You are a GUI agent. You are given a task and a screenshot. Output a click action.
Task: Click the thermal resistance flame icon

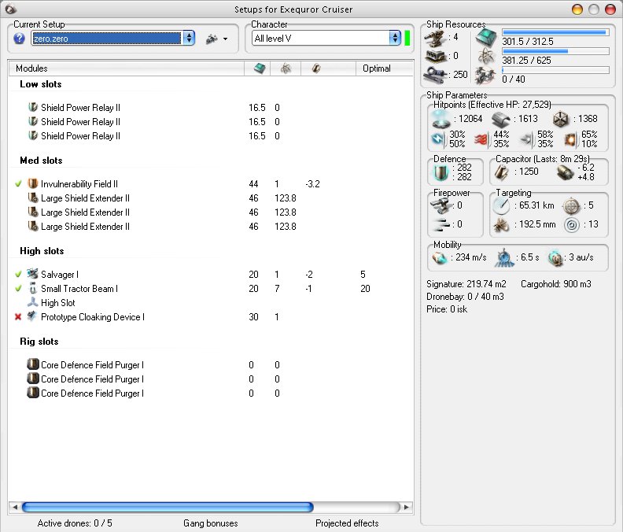pyautogui.click(x=482, y=139)
